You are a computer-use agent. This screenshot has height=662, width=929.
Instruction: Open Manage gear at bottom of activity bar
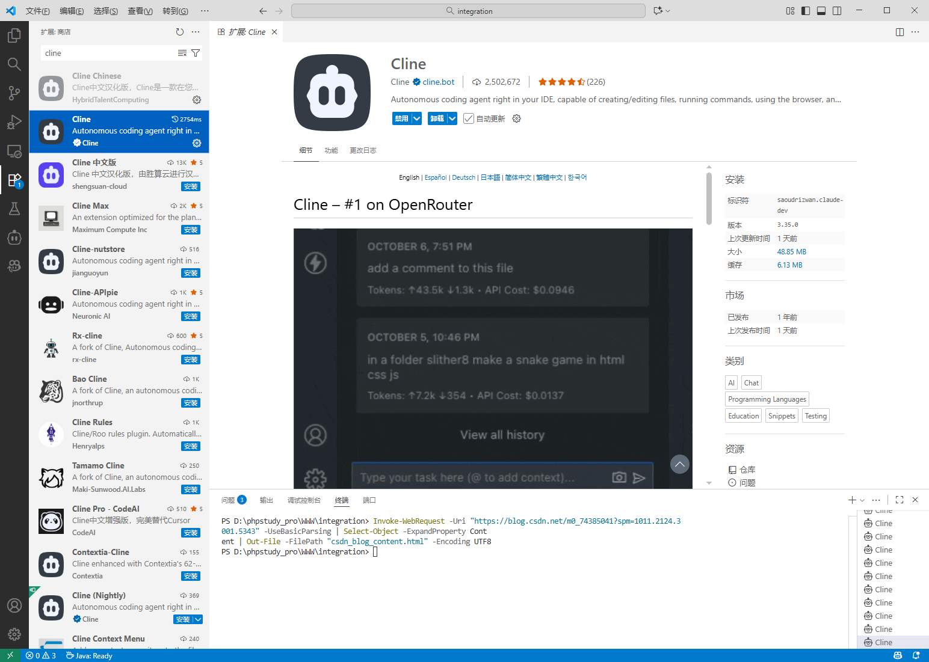(x=14, y=634)
